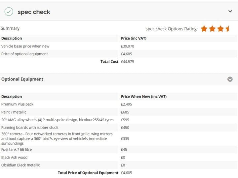Click the Price When New column header
The width and height of the screenshot is (238, 178).
click(x=143, y=97)
